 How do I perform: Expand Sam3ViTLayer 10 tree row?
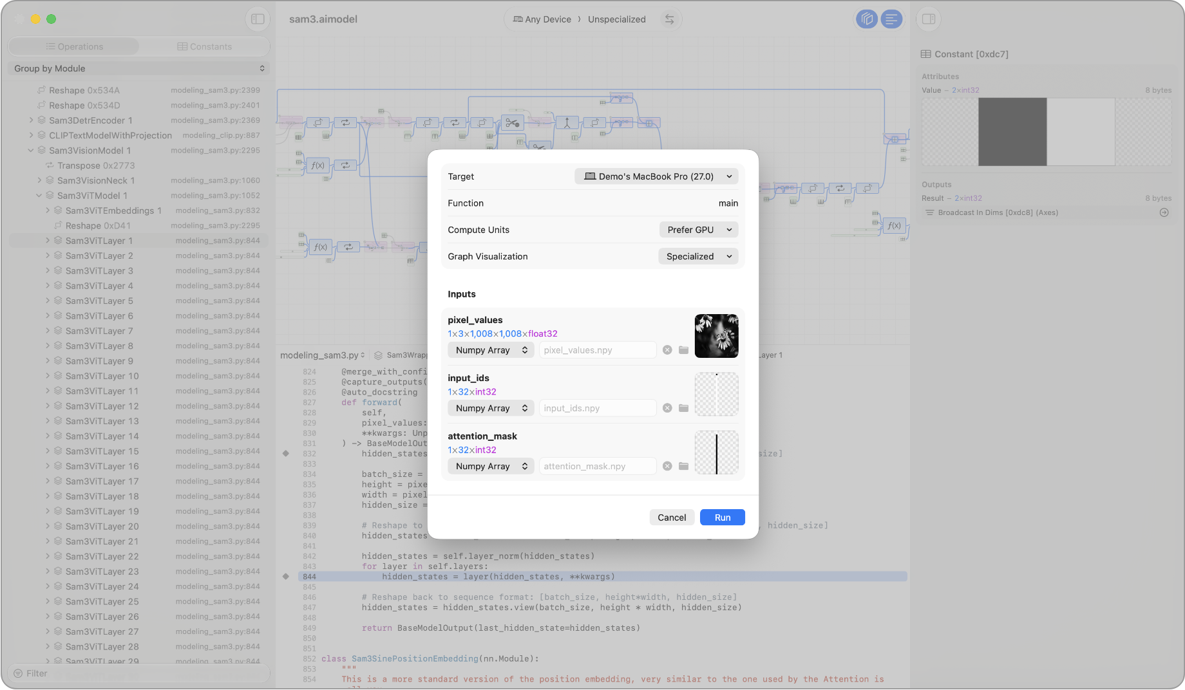pyautogui.click(x=48, y=376)
